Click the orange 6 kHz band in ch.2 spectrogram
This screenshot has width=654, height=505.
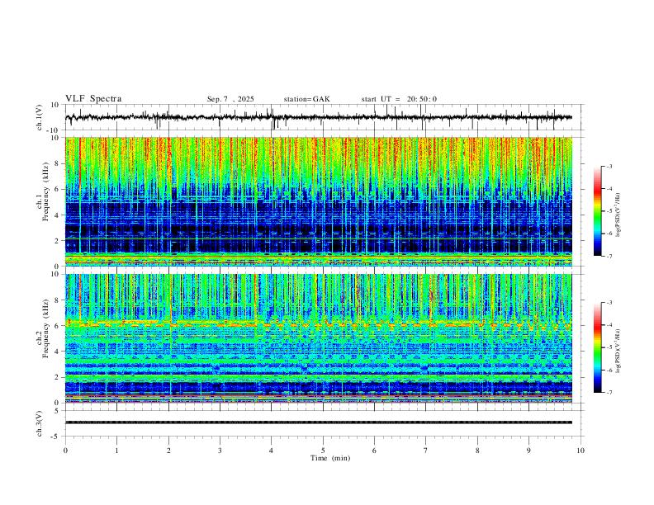318,323
